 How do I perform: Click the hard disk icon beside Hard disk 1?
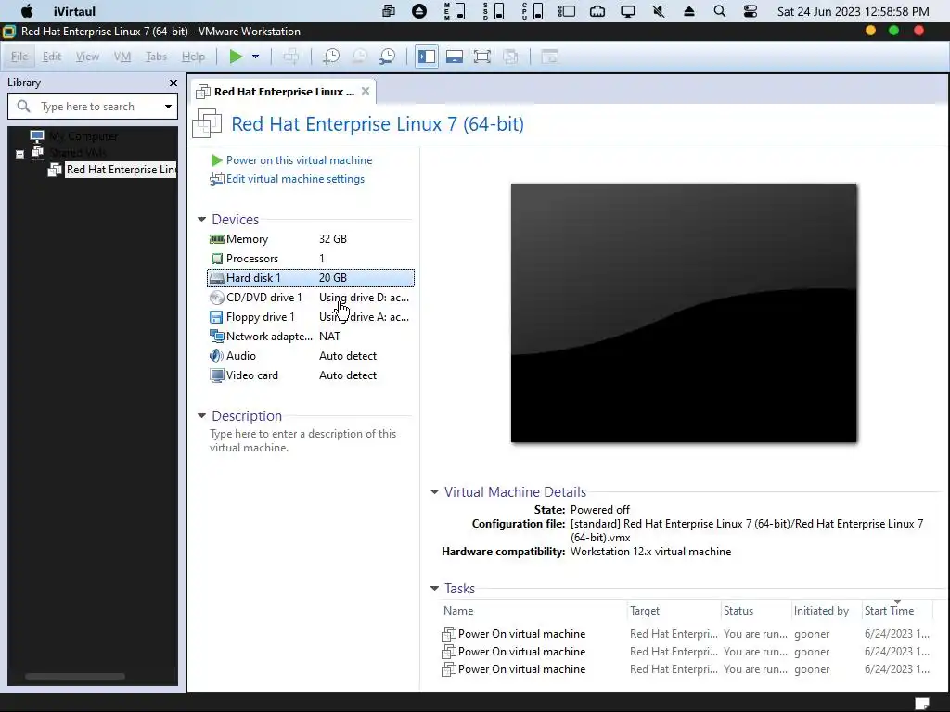coord(216,278)
